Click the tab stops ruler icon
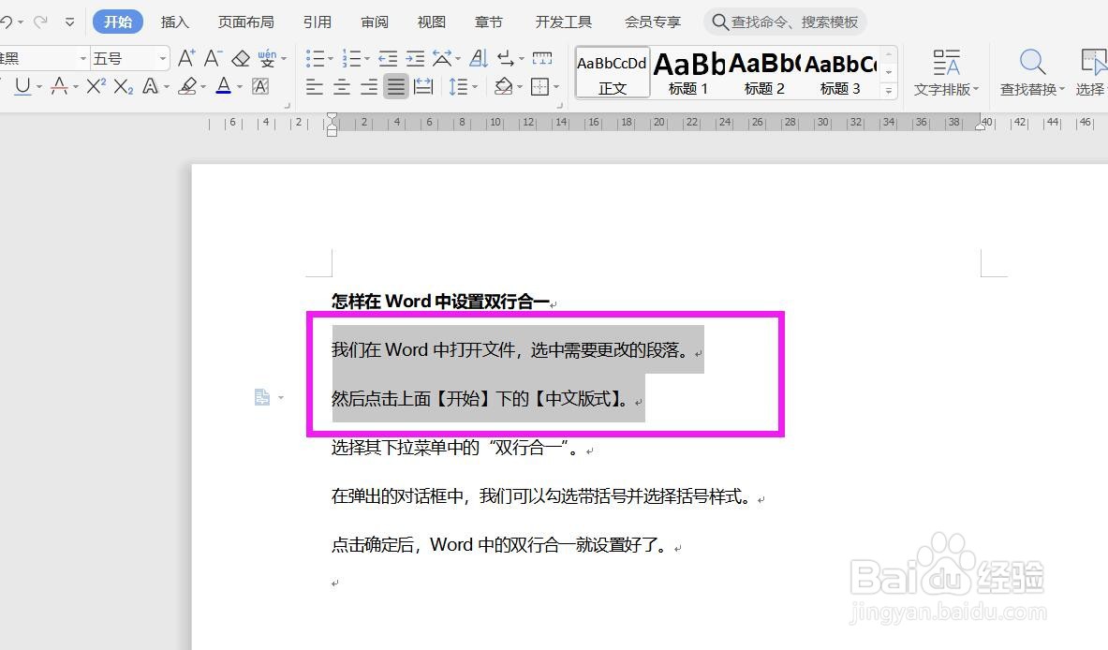Image resolution: width=1108 pixels, height=650 pixels. (x=542, y=58)
